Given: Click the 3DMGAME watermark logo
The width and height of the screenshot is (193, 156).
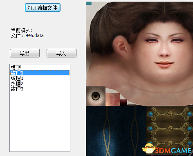Looking at the screenshot, I should 167,150.
